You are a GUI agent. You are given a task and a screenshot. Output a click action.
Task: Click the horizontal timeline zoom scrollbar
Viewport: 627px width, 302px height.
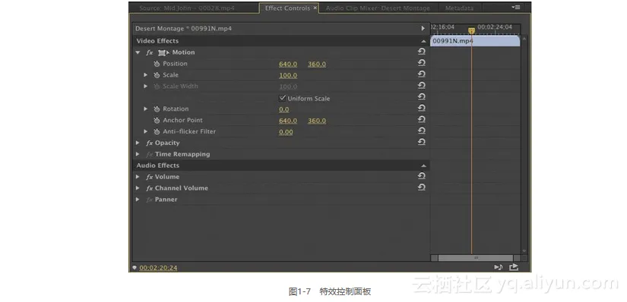tap(476, 258)
